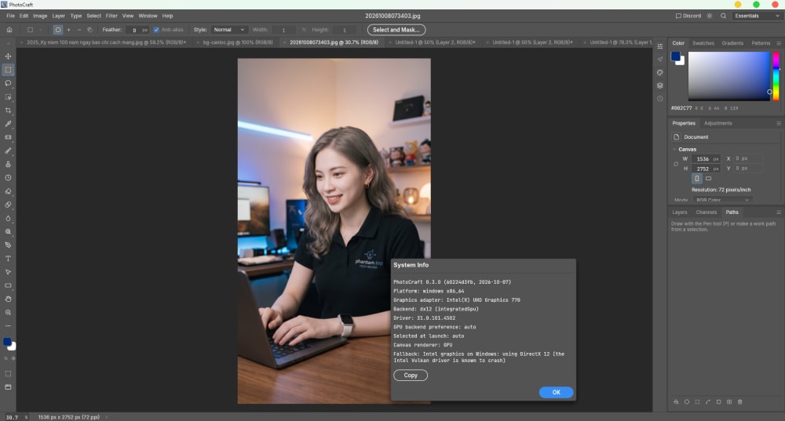Click the Discord link

click(688, 16)
